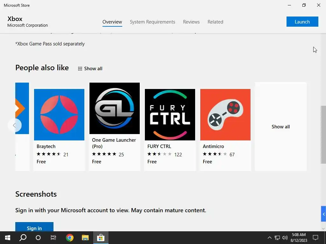Sign in with Microsoft account button
This screenshot has width=326, height=244.
click(34, 227)
